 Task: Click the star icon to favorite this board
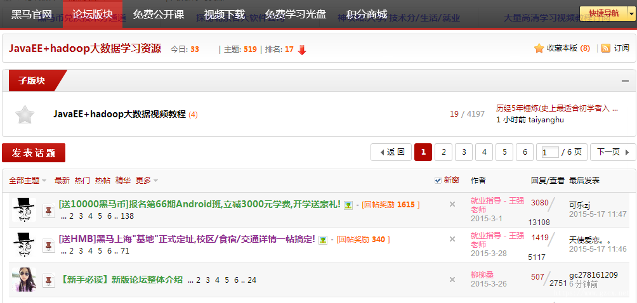(x=539, y=48)
